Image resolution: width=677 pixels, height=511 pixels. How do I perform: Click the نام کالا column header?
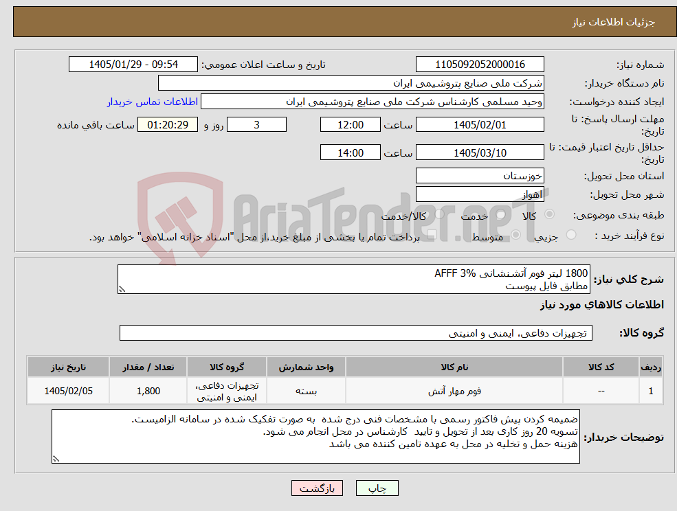(x=454, y=367)
